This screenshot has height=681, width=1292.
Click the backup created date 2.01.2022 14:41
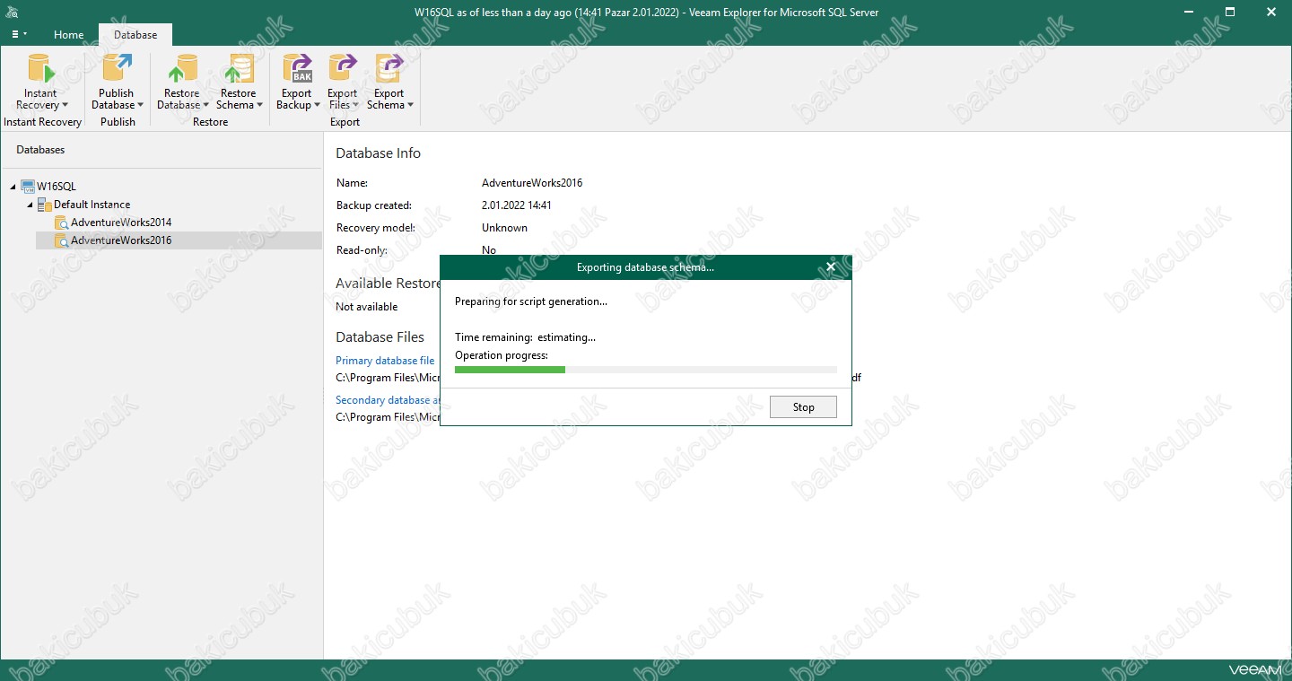517,205
